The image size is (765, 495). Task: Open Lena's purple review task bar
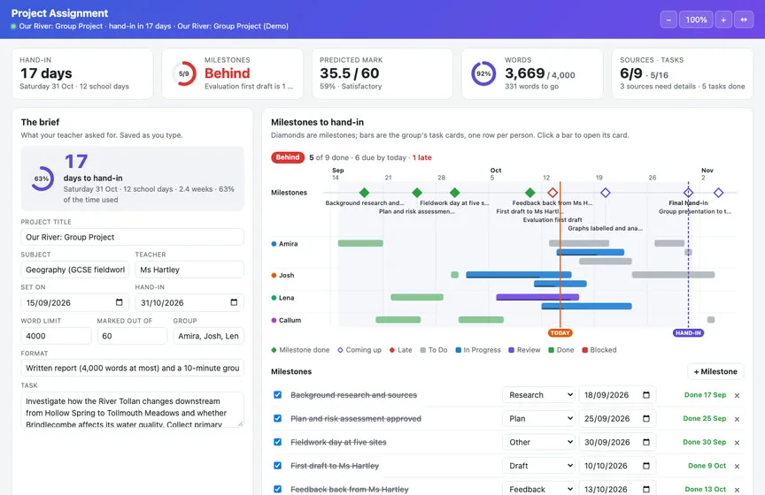click(x=537, y=297)
